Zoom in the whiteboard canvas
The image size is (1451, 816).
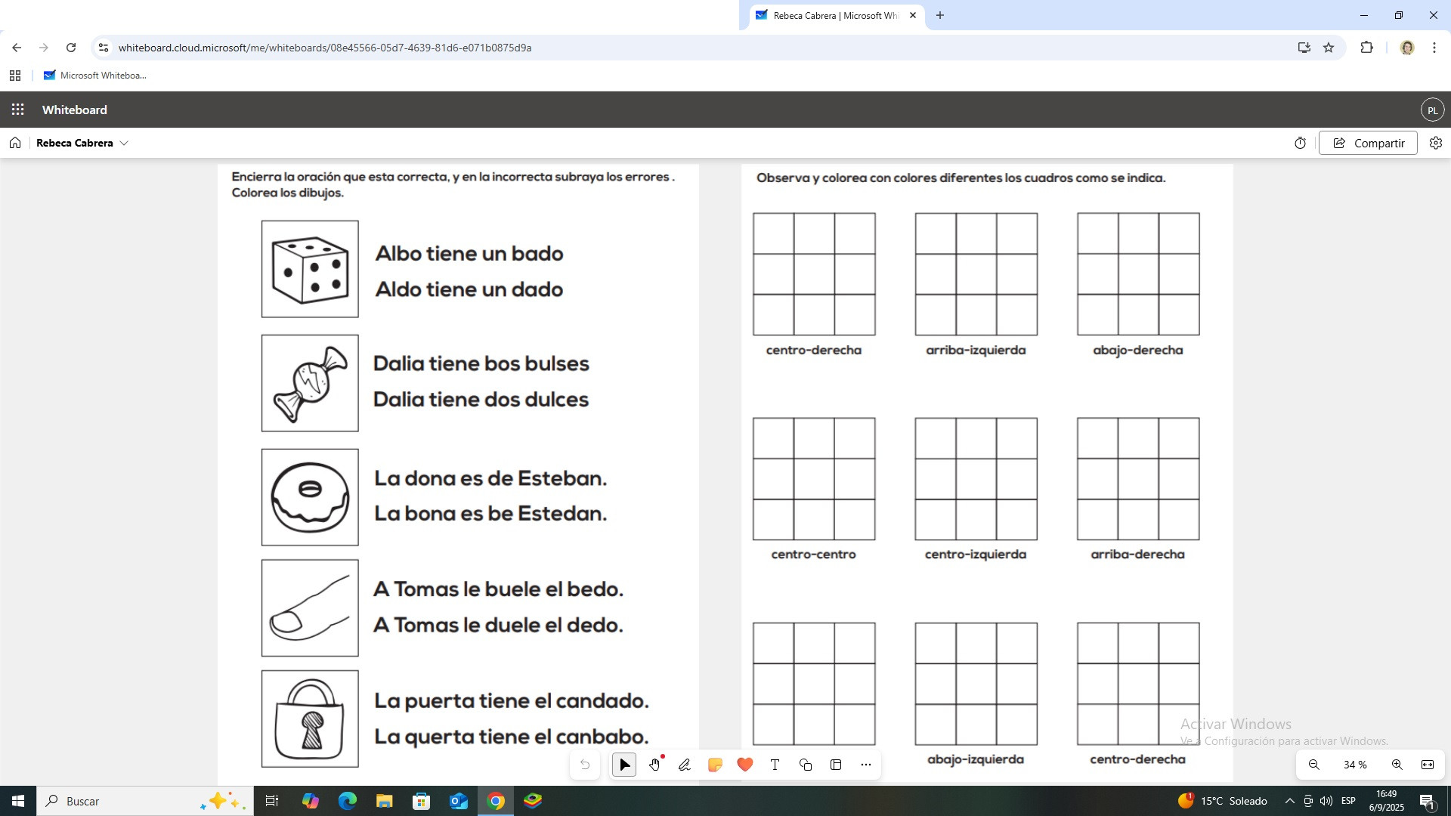point(1397,765)
